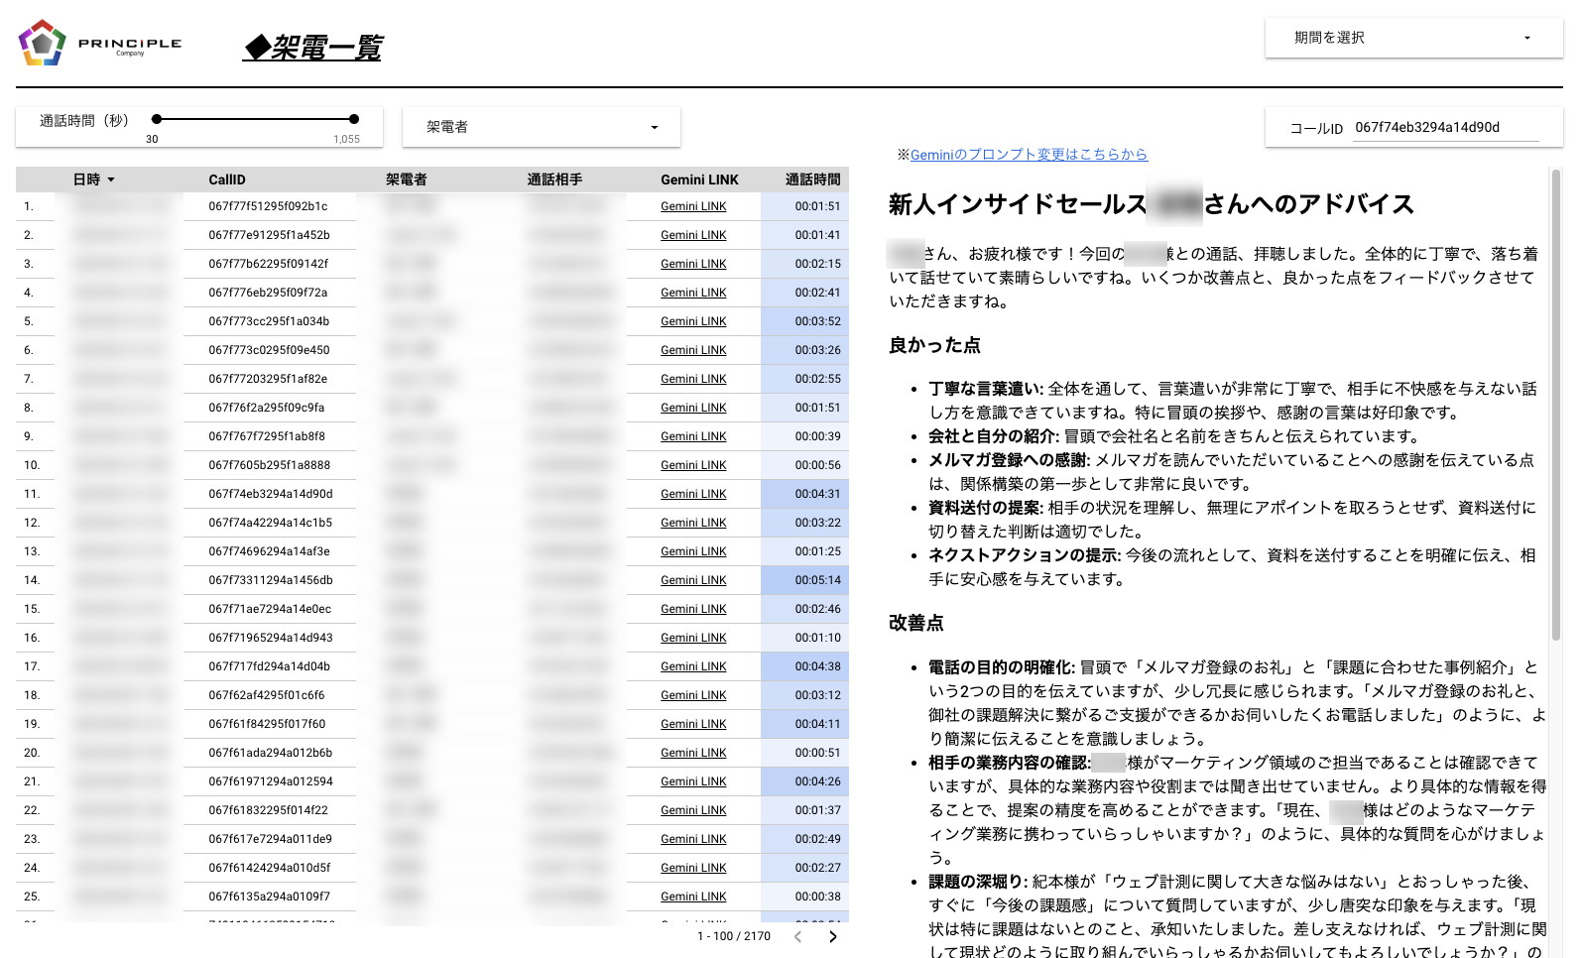Open the Geminiのプロンプト変更はこちらから link

coord(1029,155)
